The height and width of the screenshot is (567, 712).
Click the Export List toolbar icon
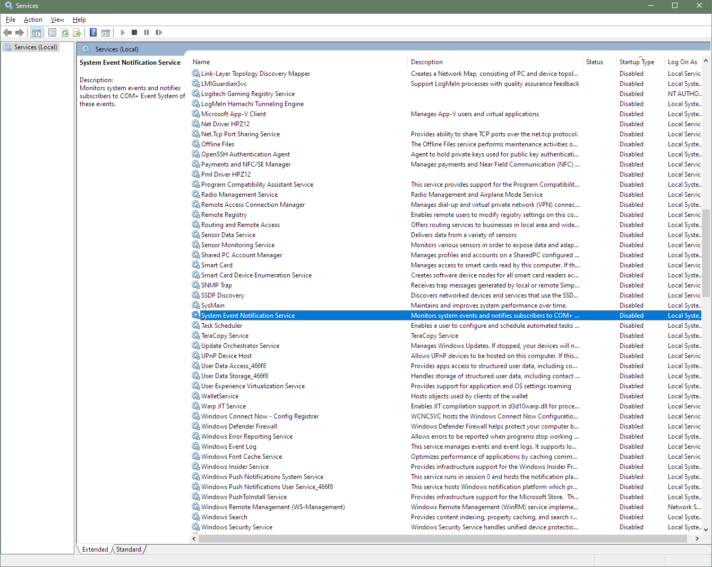click(x=77, y=32)
